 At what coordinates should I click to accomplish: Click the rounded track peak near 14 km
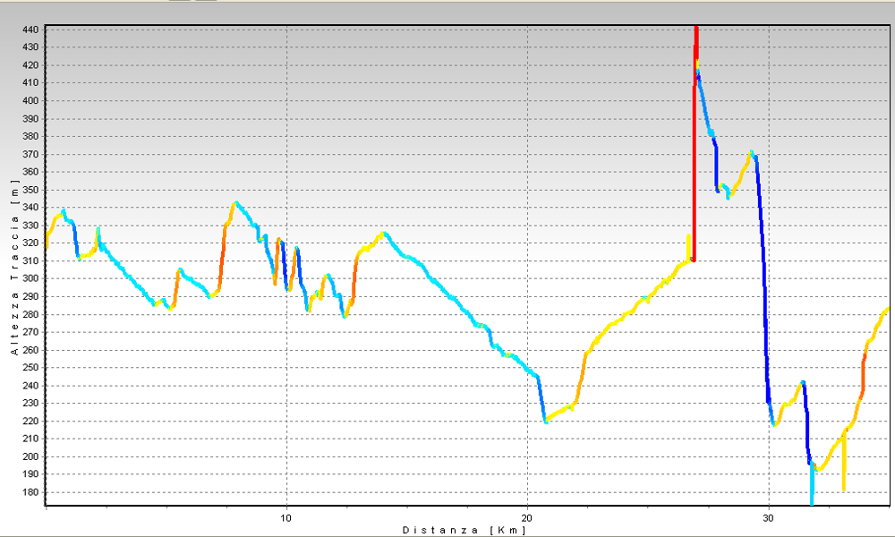[x=383, y=234]
